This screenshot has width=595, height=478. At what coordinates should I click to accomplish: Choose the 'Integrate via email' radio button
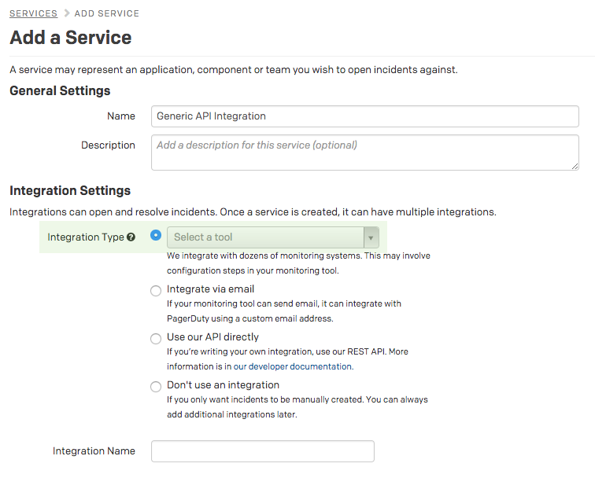(x=156, y=291)
